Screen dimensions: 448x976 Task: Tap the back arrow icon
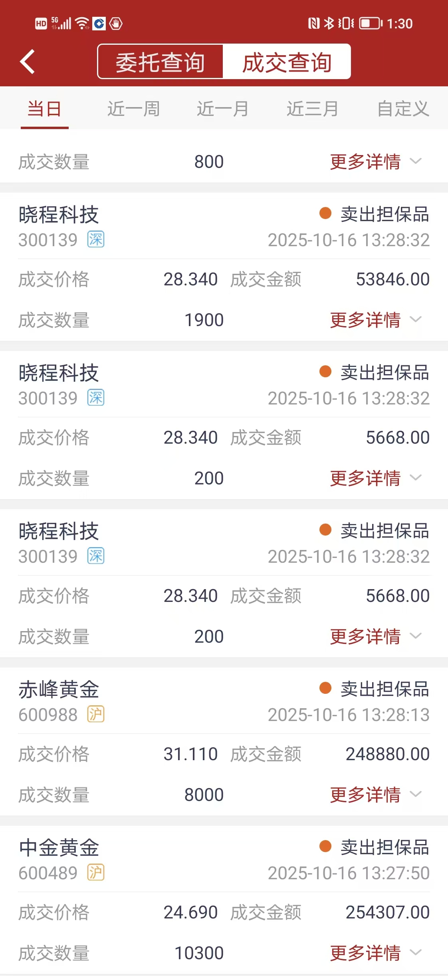click(x=27, y=62)
